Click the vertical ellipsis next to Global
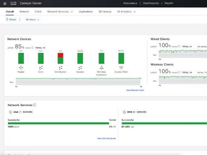 click(x=20, y=20)
